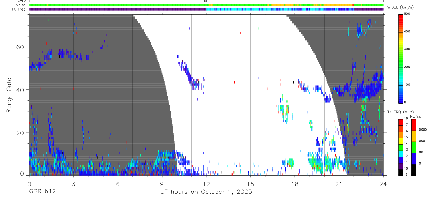Click the 100 label on width colorbar
The image size is (431, 199).
(408, 85)
